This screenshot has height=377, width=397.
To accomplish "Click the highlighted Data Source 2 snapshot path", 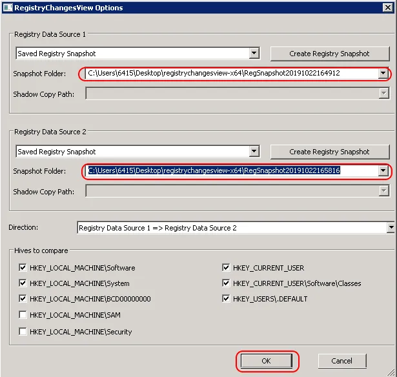I will (214, 171).
